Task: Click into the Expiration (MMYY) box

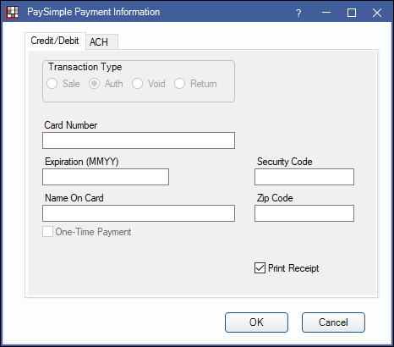Action: coord(106,177)
